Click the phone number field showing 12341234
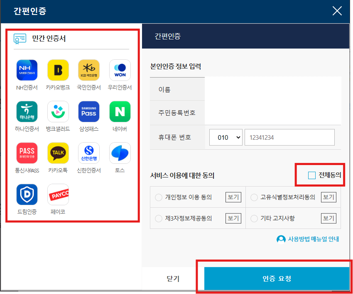This screenshot has height=294, width=353. (289, 137)
